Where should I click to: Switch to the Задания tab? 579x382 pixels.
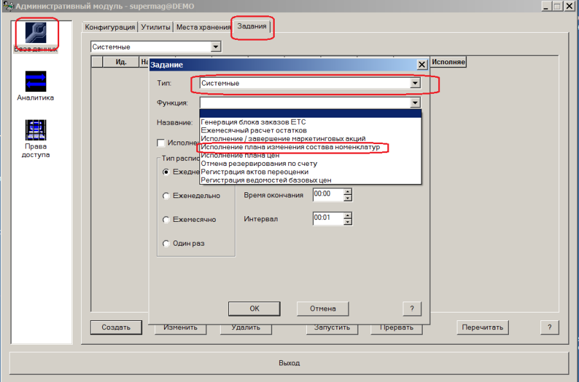pyautogui.click(x=252, y=26)
